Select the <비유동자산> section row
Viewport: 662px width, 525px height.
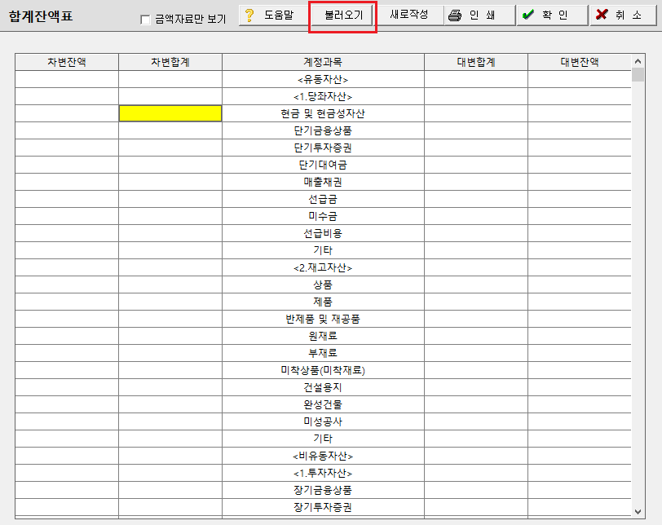(323, 456)
